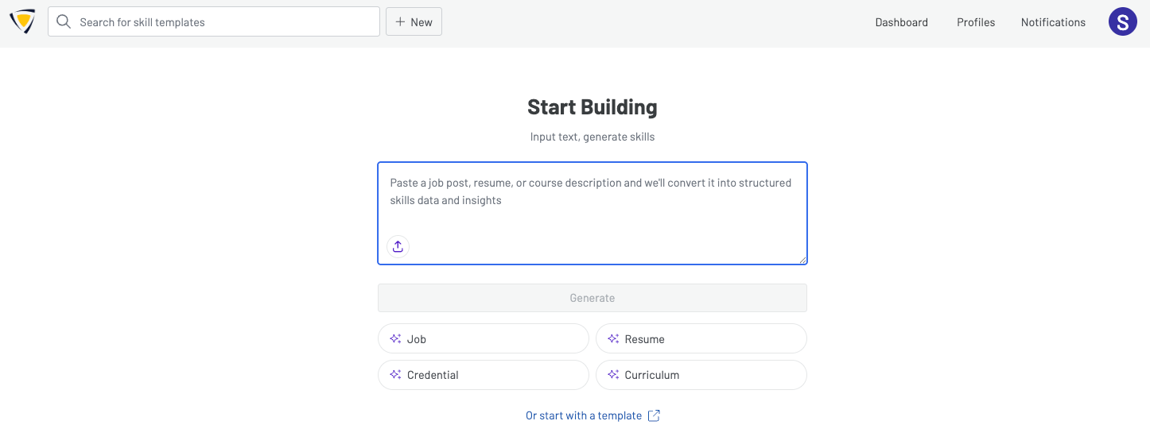
Task: Click the external link icon near template link
Action: (654, 415)
